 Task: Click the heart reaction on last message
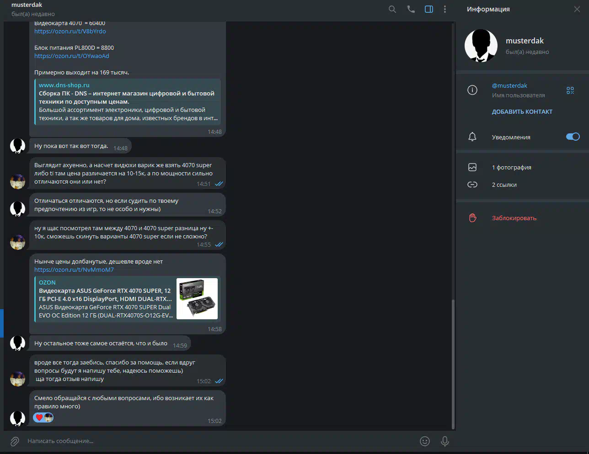39,417
